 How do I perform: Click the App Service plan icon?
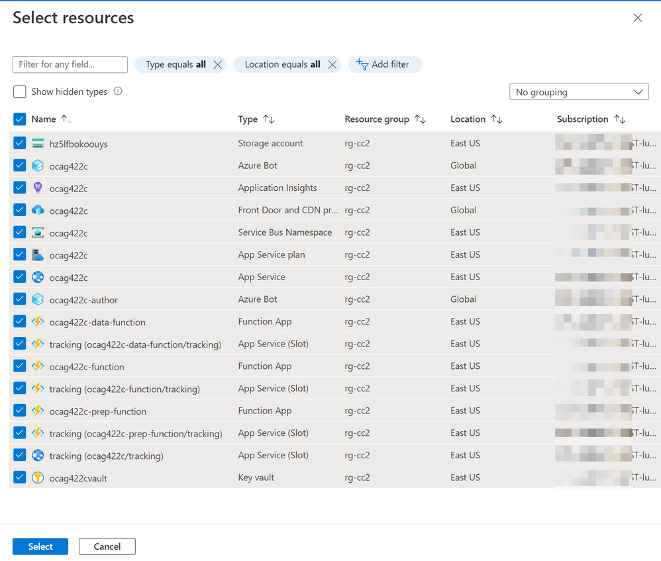[38, 255]
